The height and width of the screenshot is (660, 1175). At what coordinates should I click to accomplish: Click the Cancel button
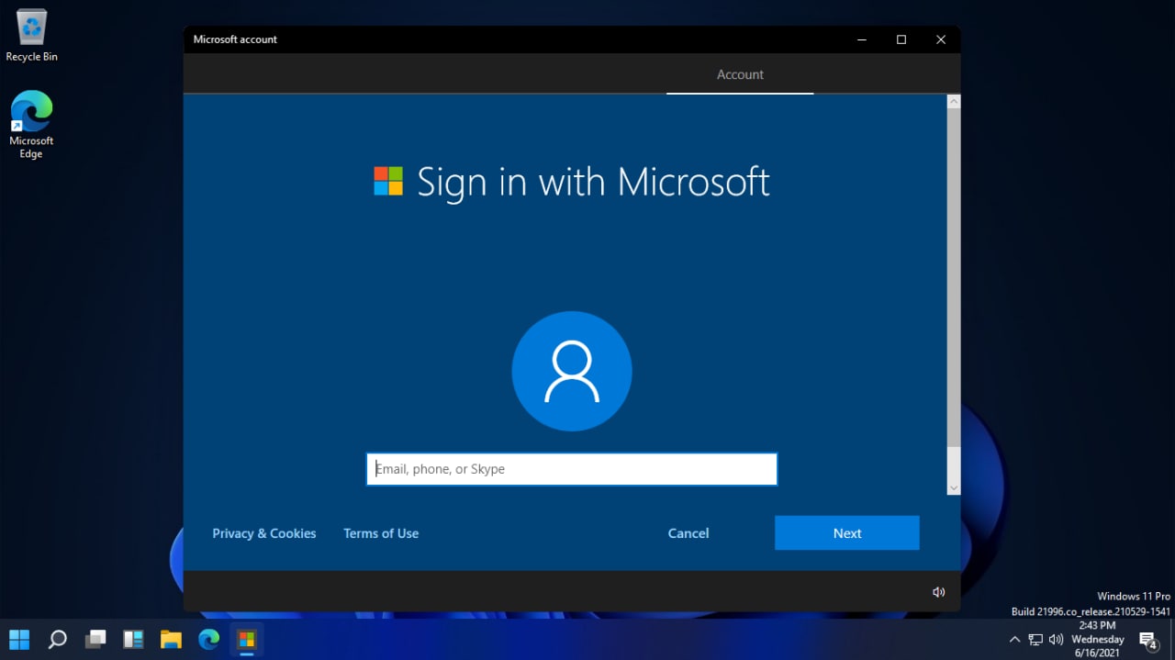tap(688, 533)
